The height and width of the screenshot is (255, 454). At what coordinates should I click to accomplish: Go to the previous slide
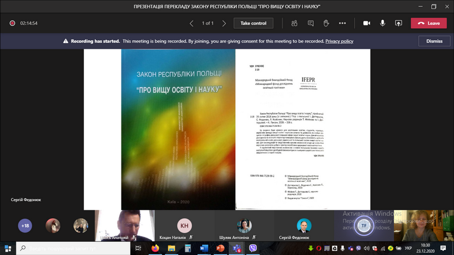(x=191, y=23)
